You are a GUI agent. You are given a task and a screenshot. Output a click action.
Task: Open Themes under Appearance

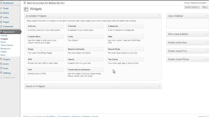point(4,35)
